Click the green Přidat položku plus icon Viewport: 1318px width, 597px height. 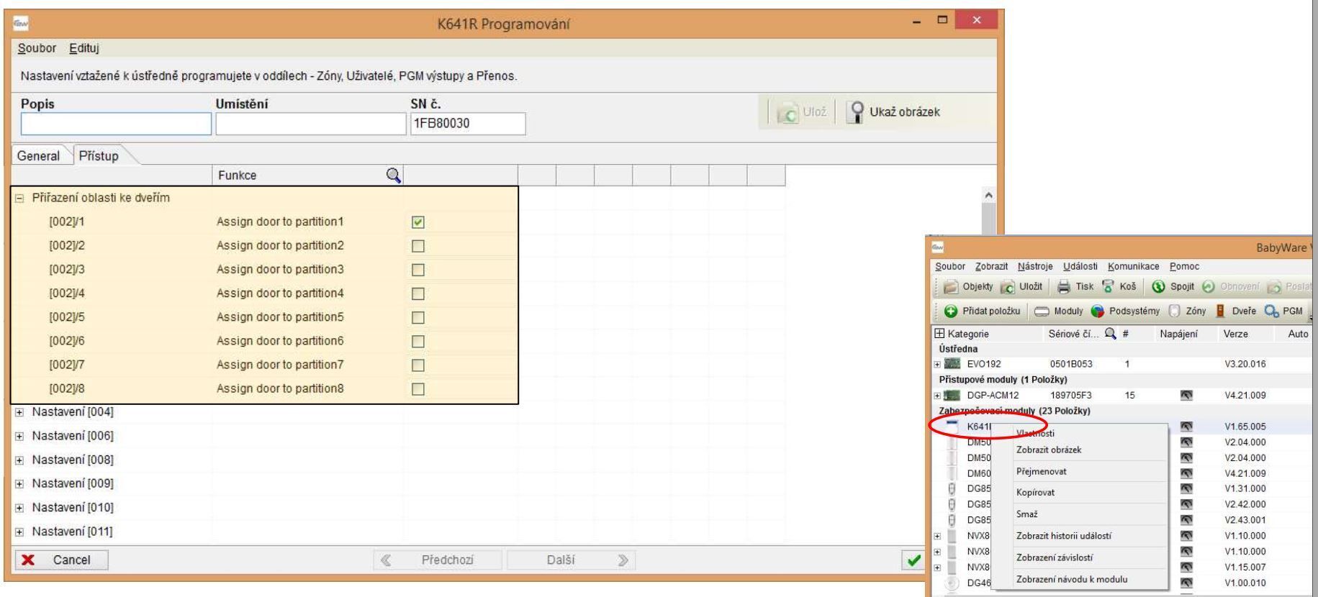pos(951,311)
